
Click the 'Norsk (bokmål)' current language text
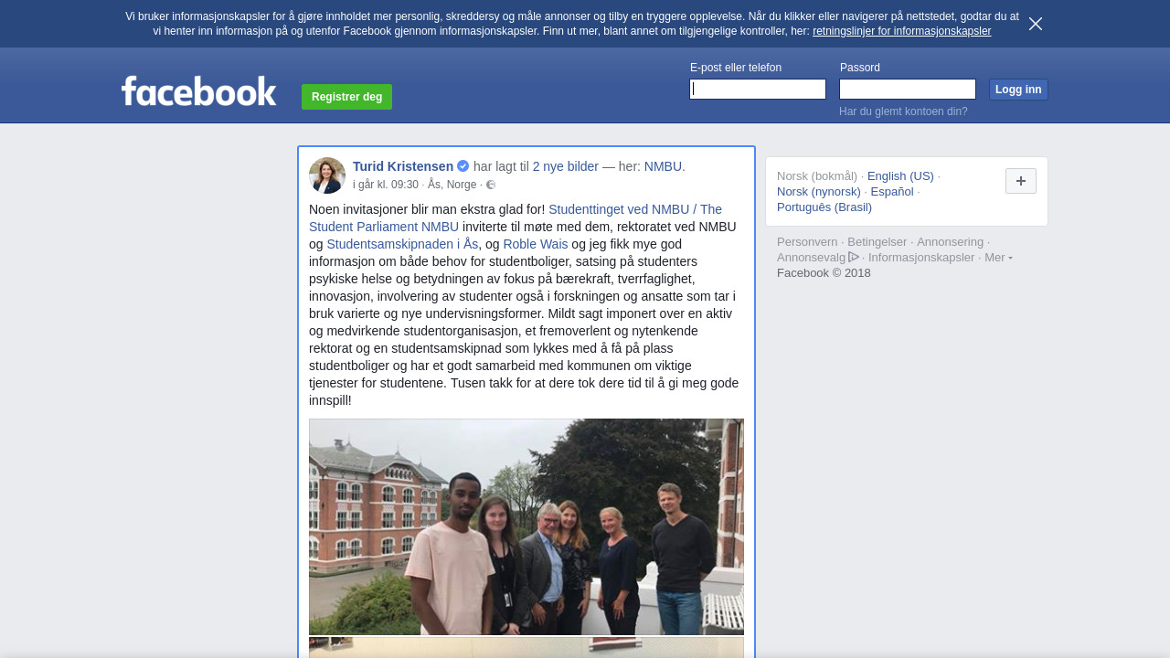817,175
